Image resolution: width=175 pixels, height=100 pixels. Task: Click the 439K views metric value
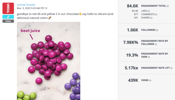[x=133, y=80]
